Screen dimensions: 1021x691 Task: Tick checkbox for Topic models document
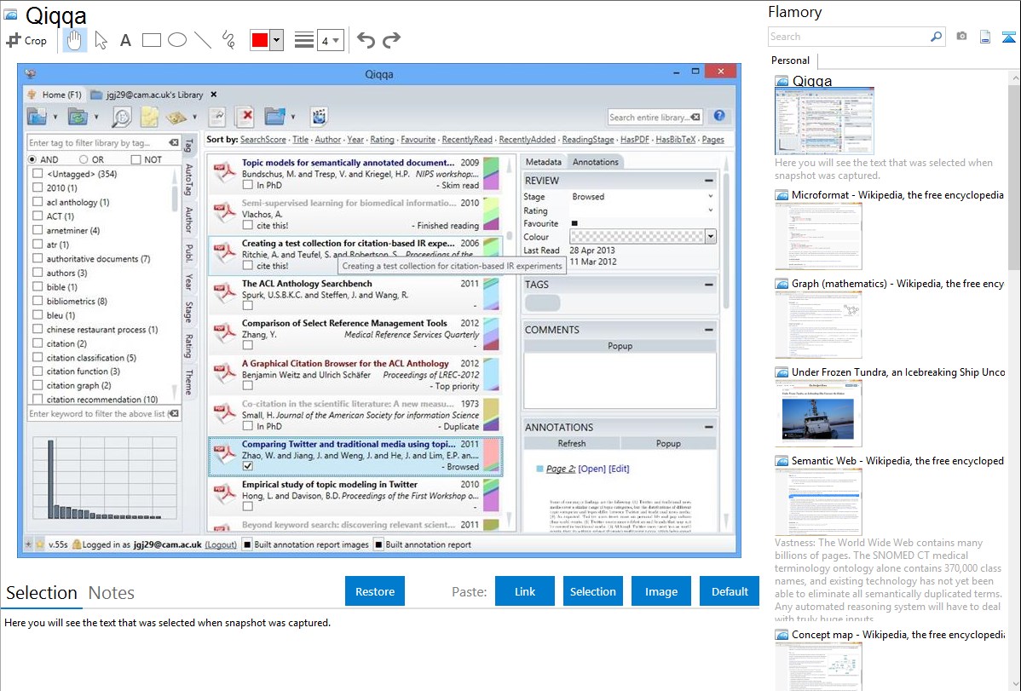[x=247, y=185]
